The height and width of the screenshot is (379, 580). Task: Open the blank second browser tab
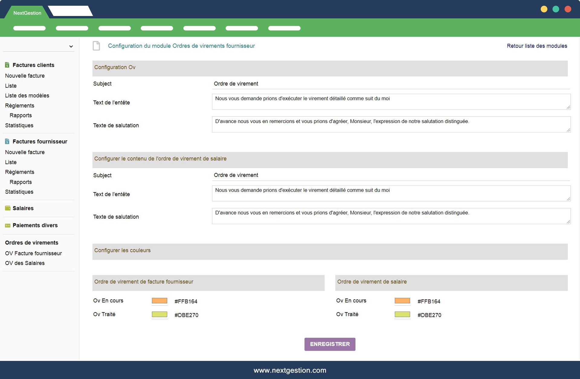[70, 11]
